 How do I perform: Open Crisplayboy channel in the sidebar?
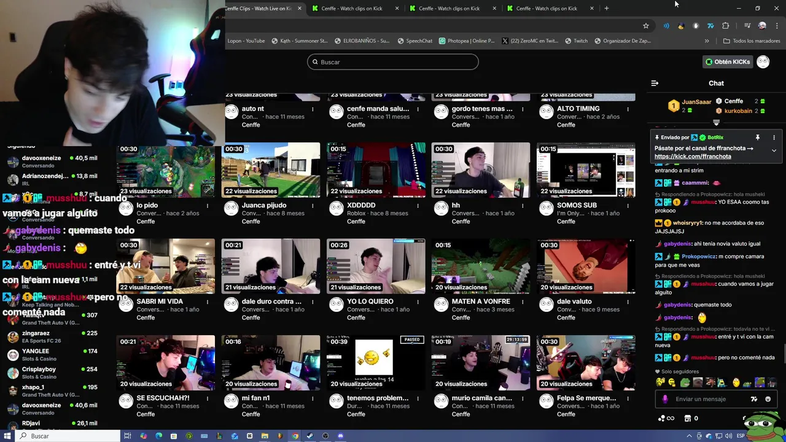coord(52,373)
